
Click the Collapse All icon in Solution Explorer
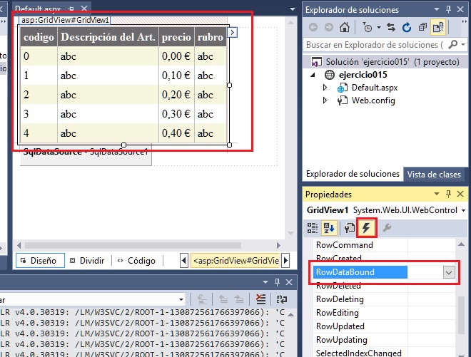422,27
